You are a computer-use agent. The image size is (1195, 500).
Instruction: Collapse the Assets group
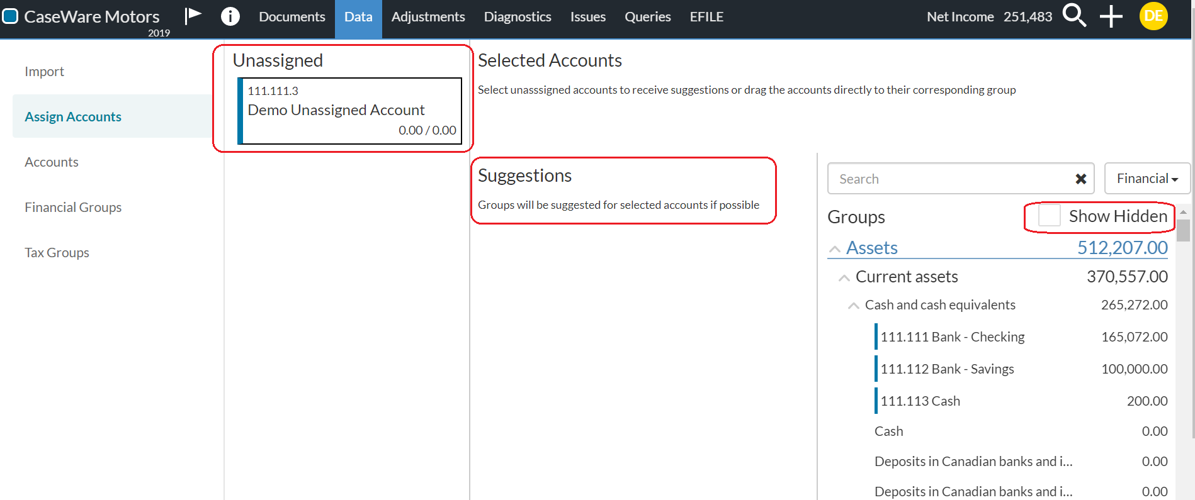click(x=835, y=249)
